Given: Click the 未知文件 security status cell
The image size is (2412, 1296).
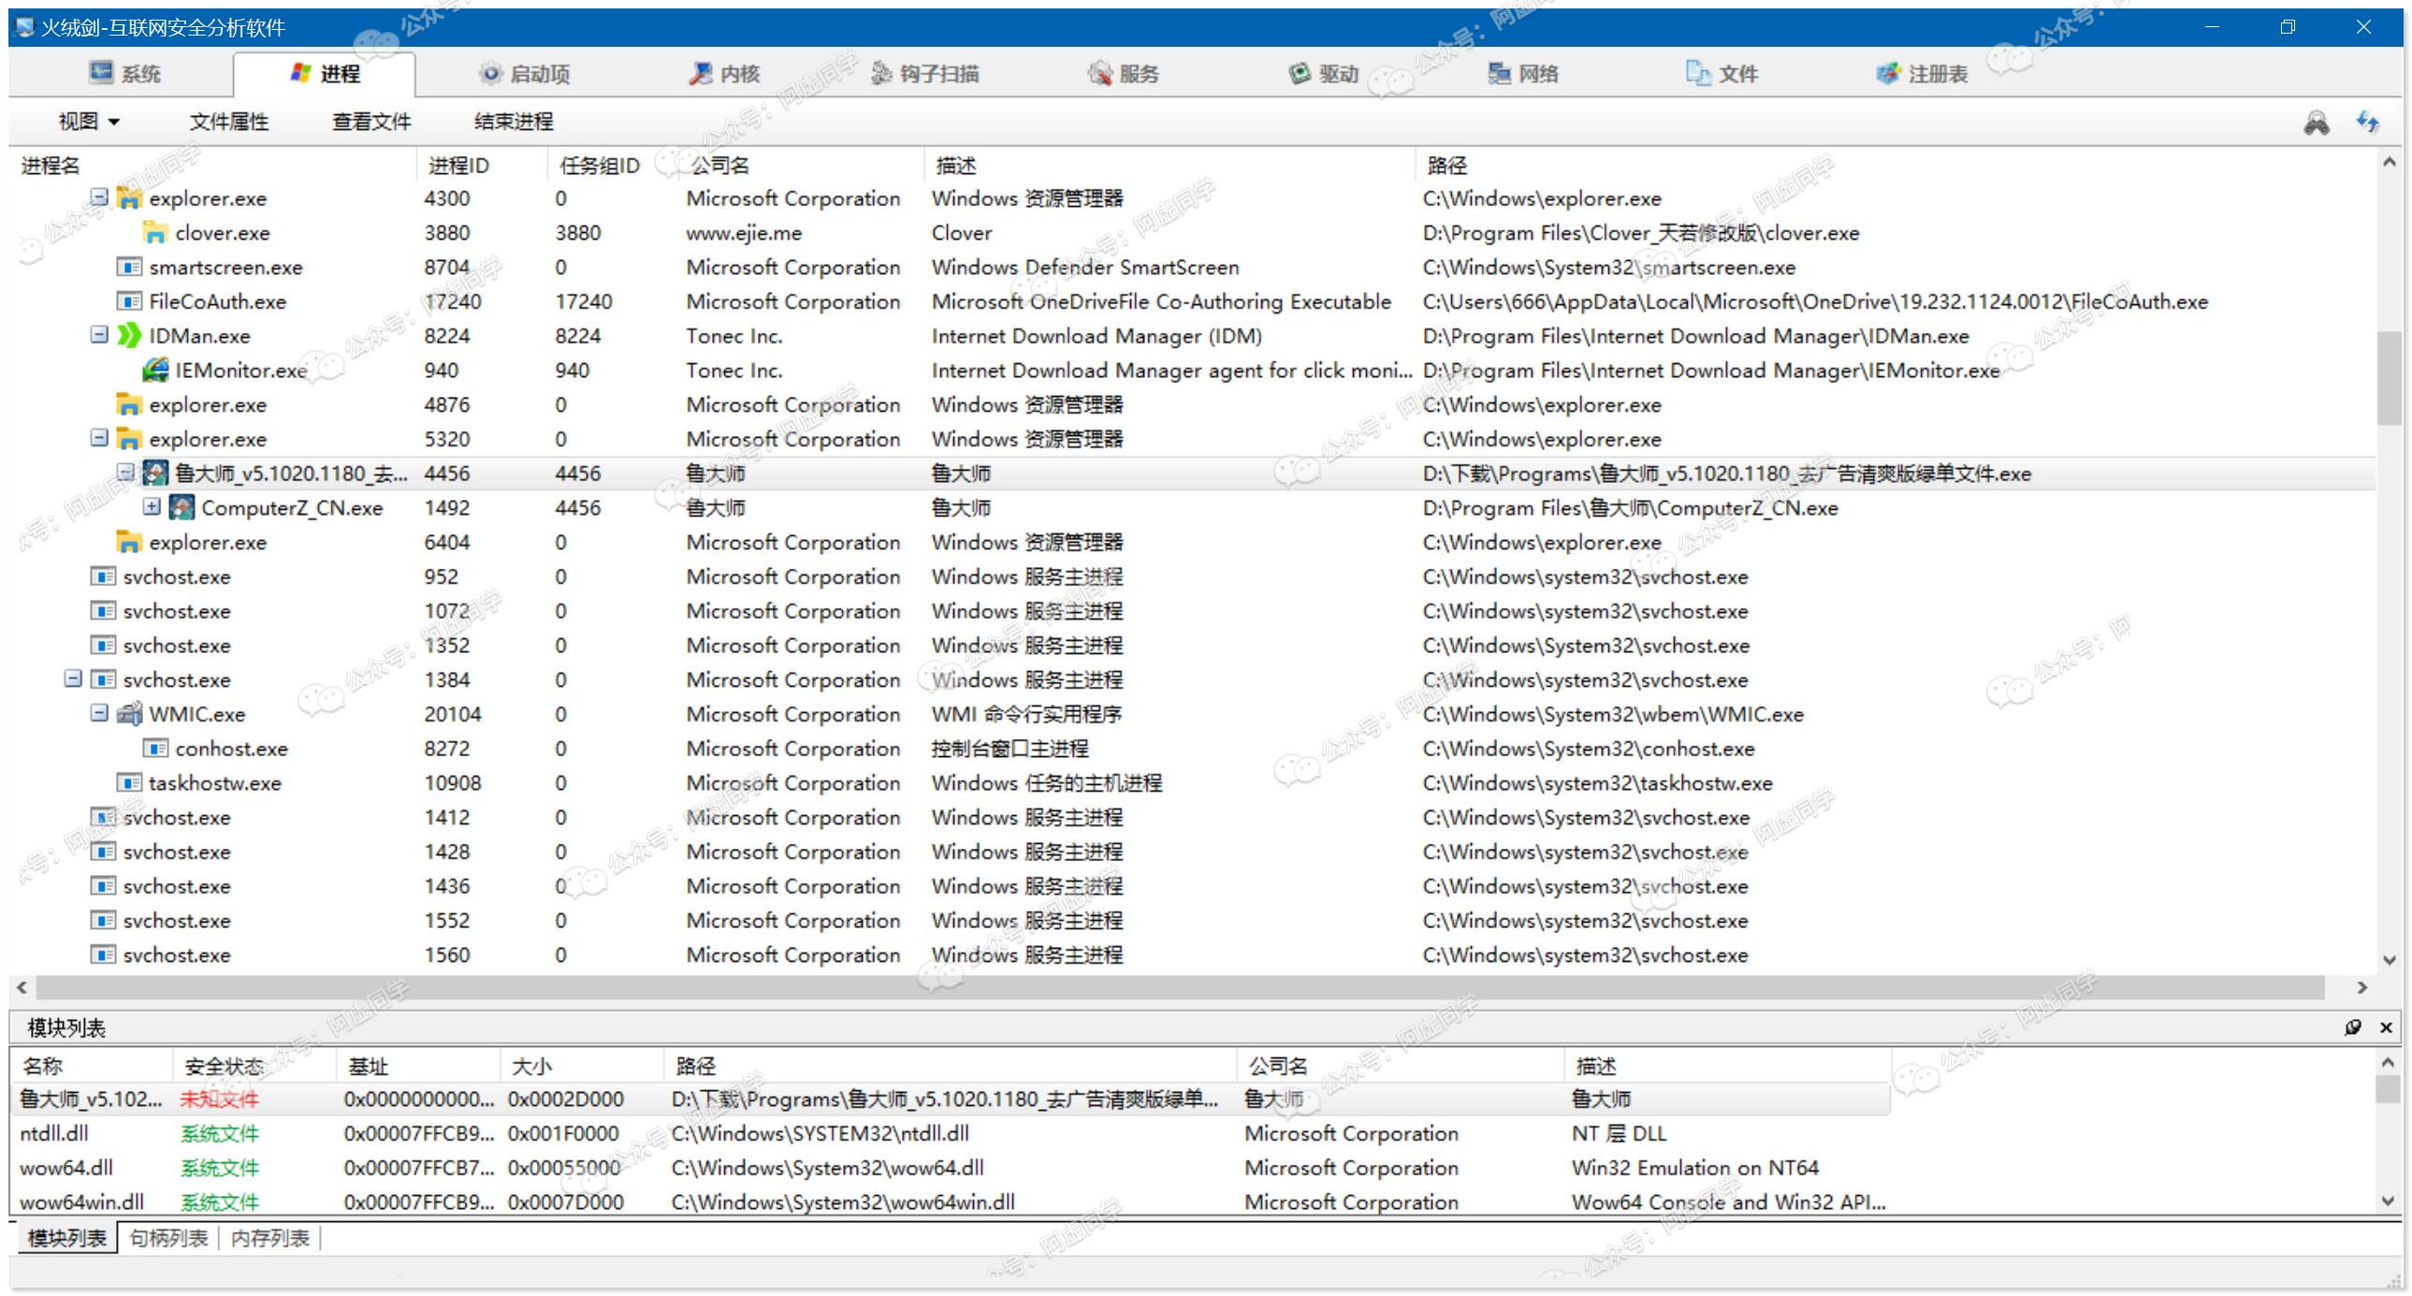Looking at the screenshot, I should pyautogui.click(x=219, y=1099).
